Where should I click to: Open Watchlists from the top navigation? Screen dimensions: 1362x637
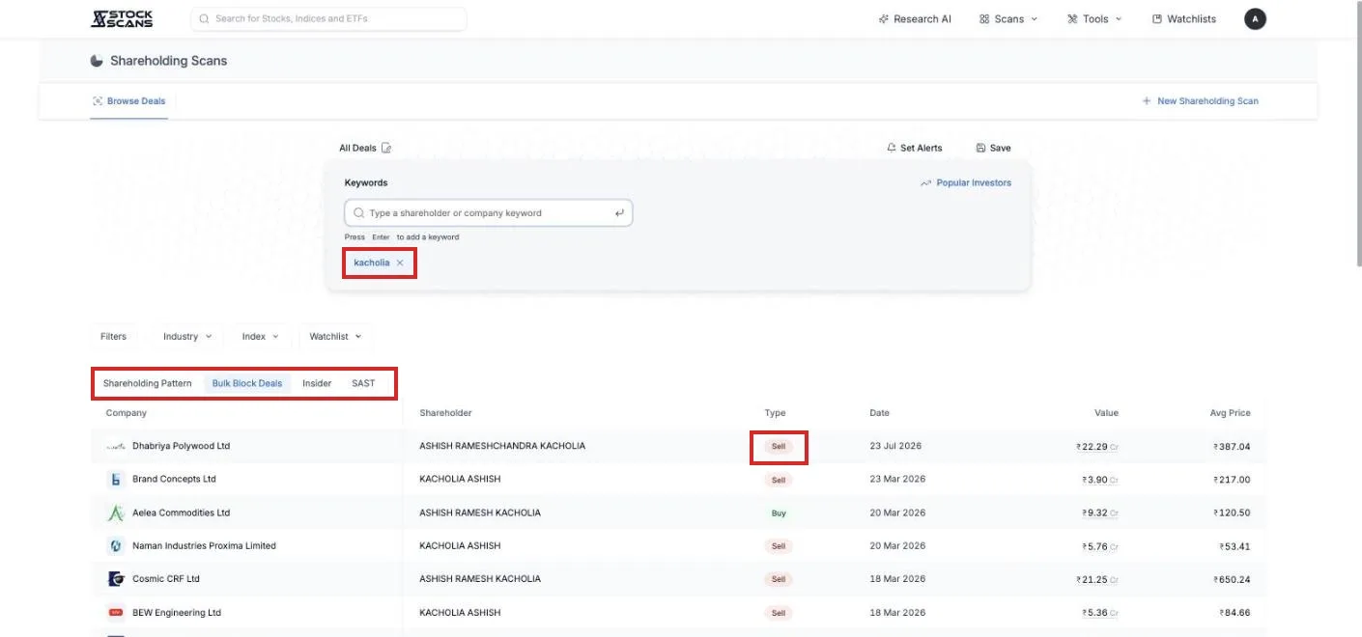pyautogui.click(x=1184, y=19)
